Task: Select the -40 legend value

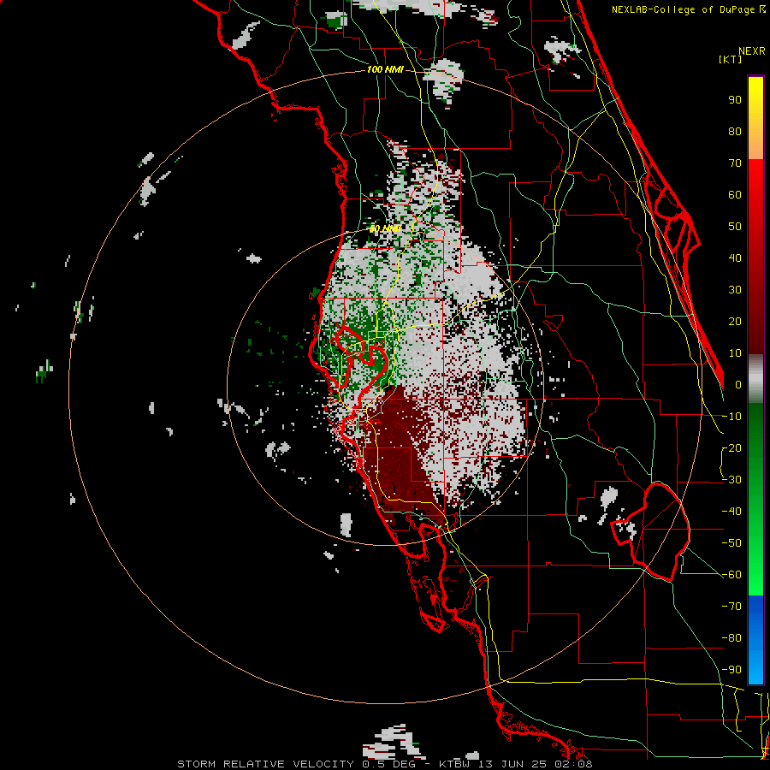Action: tap(731, 512)
